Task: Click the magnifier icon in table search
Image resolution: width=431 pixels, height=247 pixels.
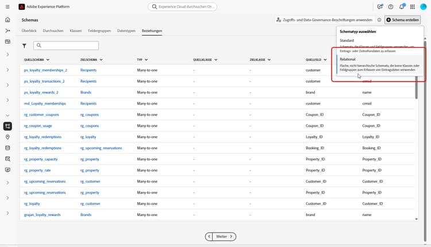Action: (39, 45)
